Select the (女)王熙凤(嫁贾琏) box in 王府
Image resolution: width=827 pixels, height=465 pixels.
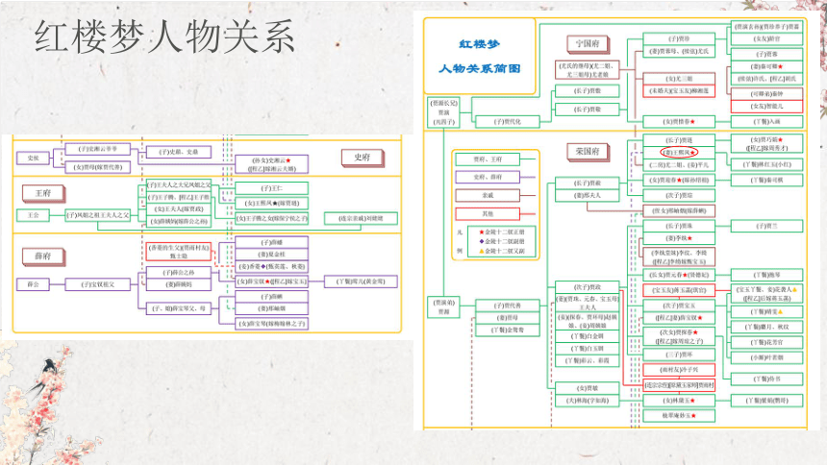(x=271, y=203)
